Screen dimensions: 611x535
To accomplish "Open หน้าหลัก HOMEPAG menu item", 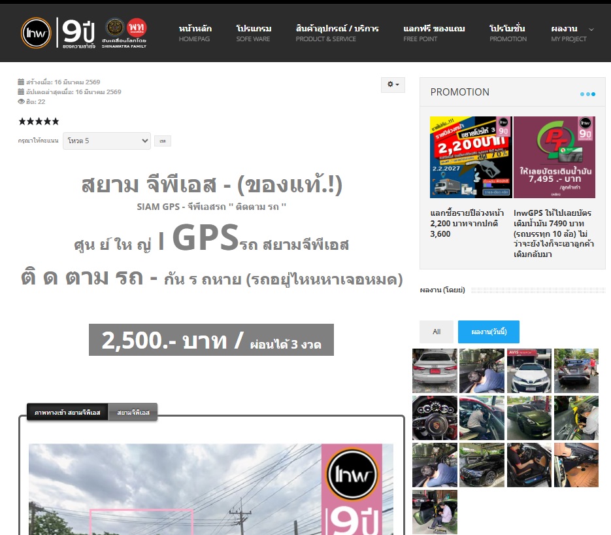I will pyautogui.click(x=195, y=33).
